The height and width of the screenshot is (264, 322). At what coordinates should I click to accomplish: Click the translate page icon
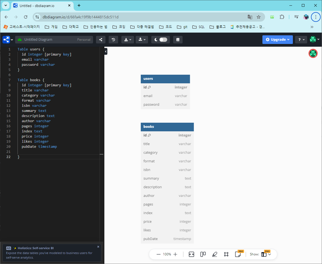coord(250,17)
